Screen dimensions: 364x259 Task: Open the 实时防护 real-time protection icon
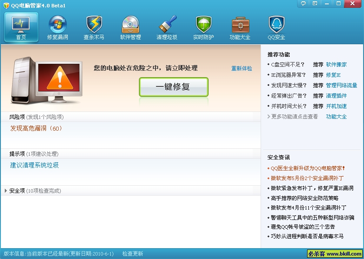[203, 27]
